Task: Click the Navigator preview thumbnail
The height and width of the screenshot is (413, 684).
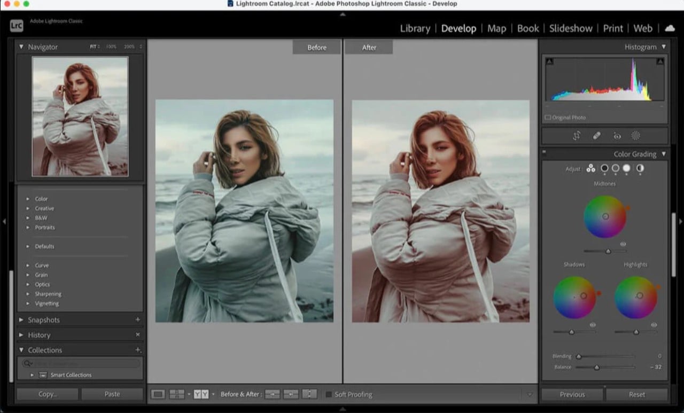Action: tap(80, 116)
